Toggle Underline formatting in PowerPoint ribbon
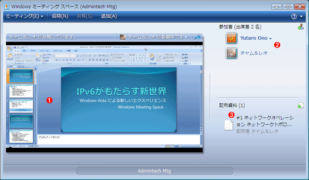The height and width of the screenshot is (180, 309). coord(63,60)
